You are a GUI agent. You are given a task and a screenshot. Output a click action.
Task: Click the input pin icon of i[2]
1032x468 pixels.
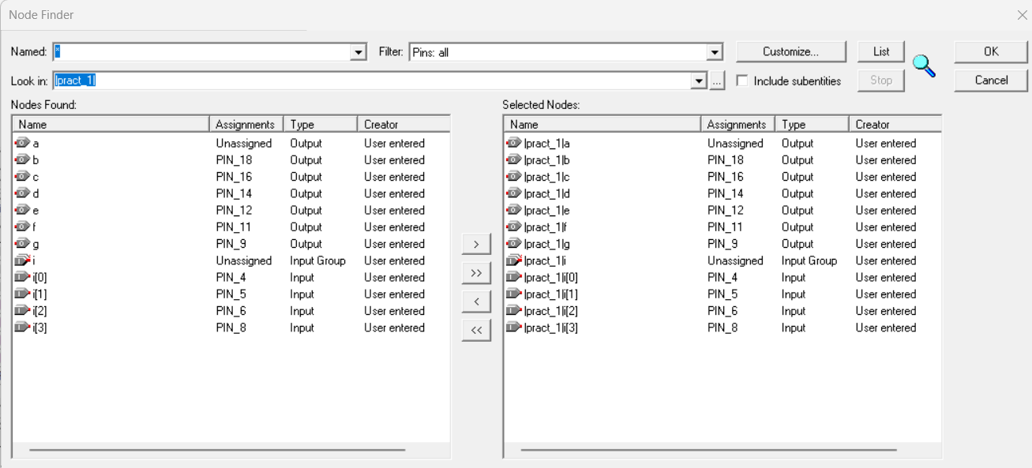[x=23, y=311]
